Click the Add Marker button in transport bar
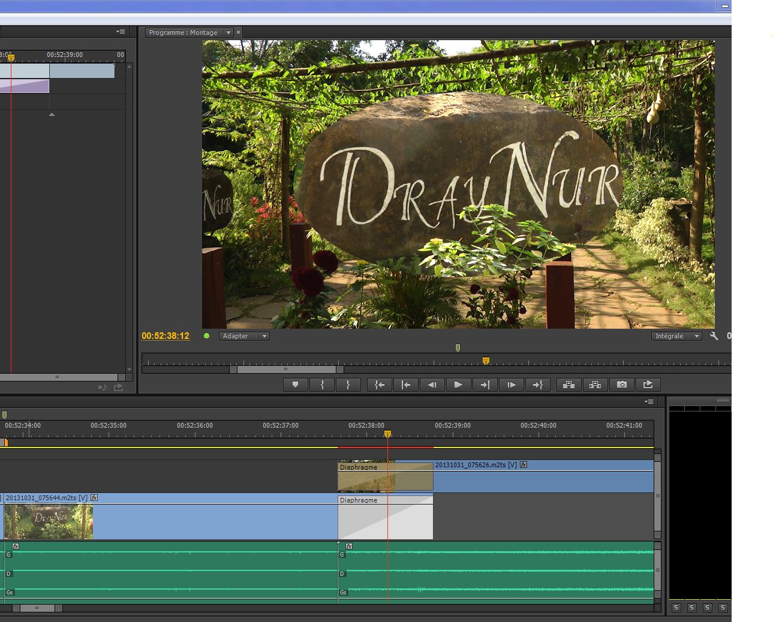The height and width of the screenshot is (622, 773). (x=295, y=385)
